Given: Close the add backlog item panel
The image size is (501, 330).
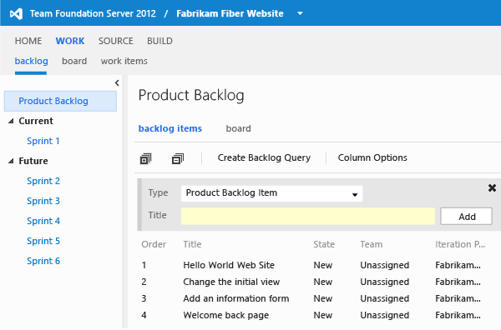Looking at the screenshot, I should pyautogui.click(x=492, y=187).
